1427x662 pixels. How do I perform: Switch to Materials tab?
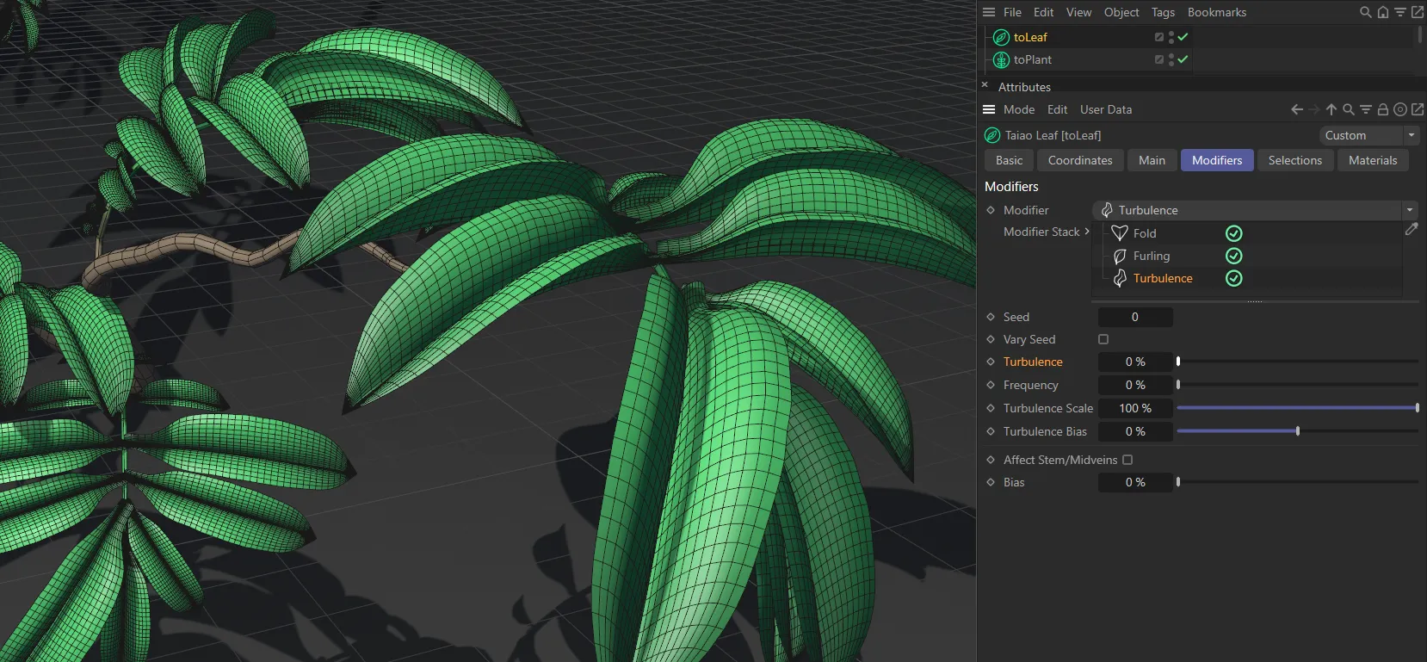pyautogui.click(x=1373, y=160)
